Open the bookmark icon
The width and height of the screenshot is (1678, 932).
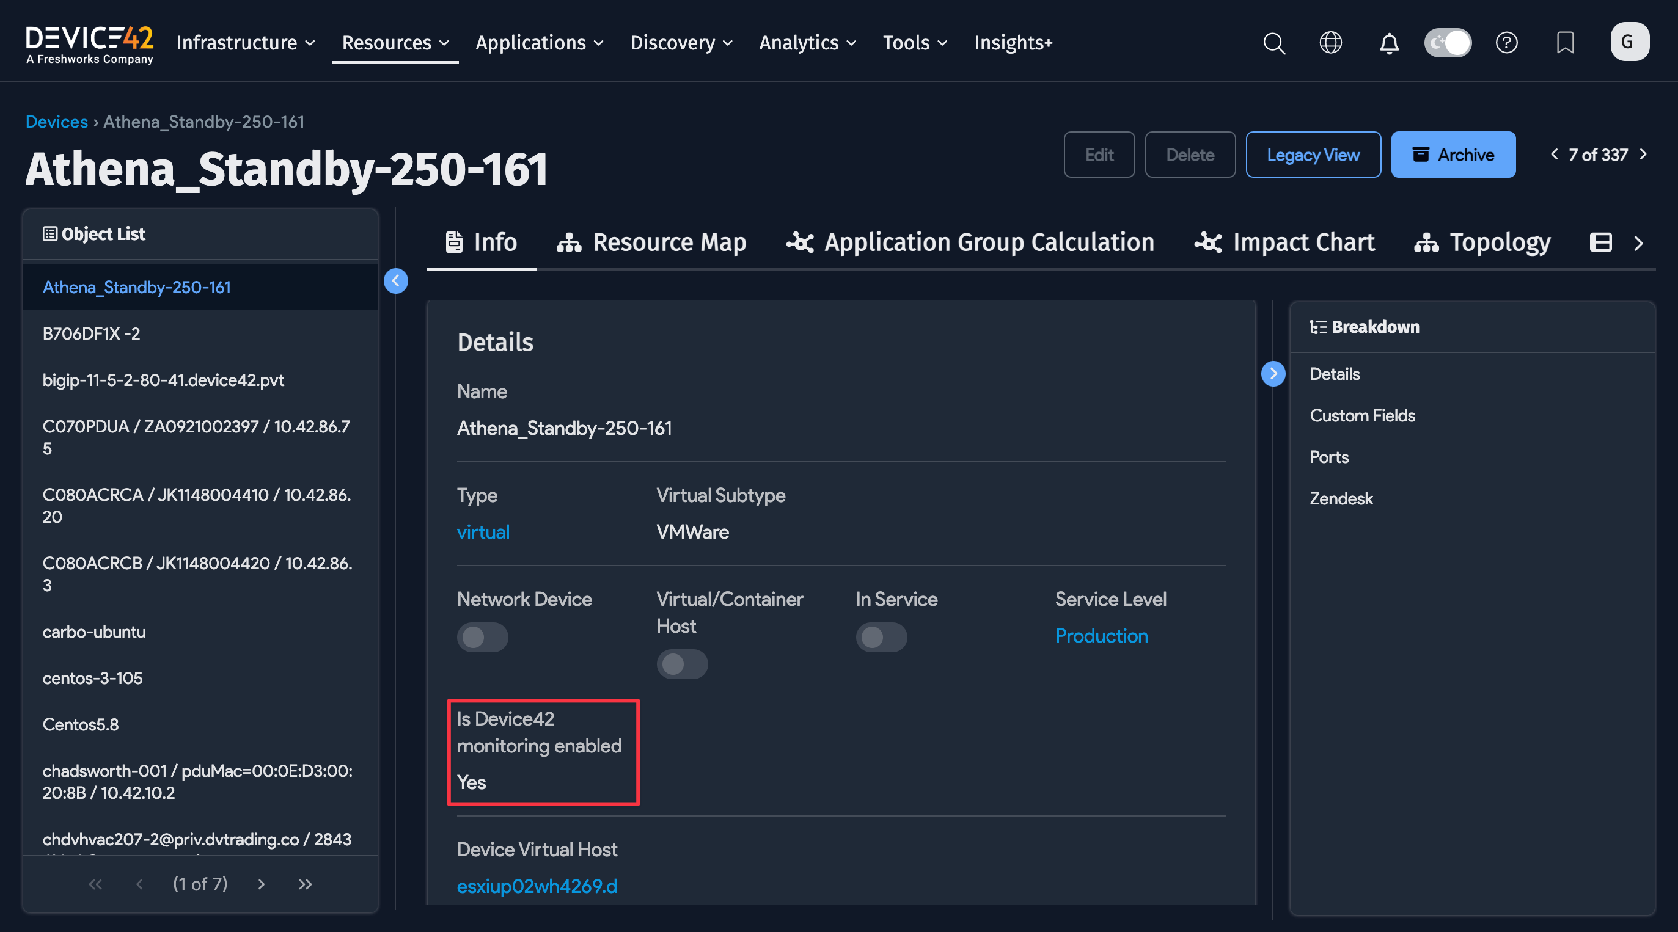pyautogui.click(x=1565, y=43)
